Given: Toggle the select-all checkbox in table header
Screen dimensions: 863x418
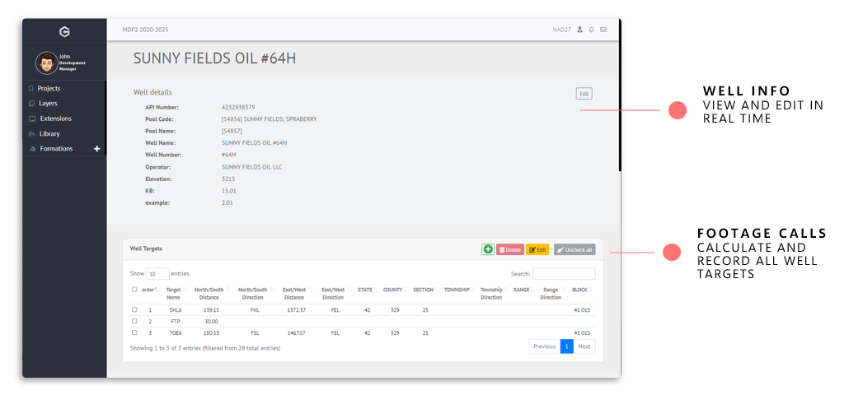Looking at the screenshot, I should (134, 290).
